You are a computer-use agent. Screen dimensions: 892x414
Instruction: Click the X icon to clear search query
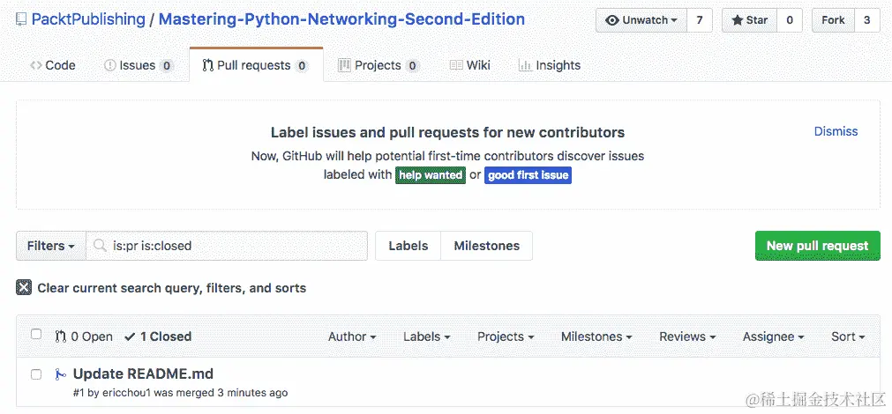coord(24,288)
